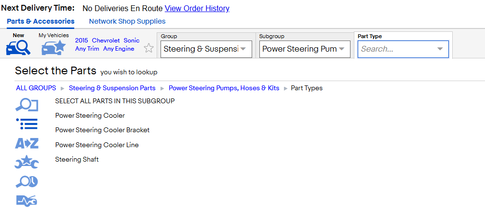Choose Power Steering Cooler Line part type
Screen dimensions: 485x221
click(97, 145)
